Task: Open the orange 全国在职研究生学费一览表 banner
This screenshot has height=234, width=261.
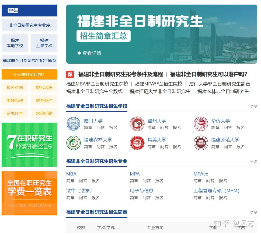Action: tap(29, 193)
